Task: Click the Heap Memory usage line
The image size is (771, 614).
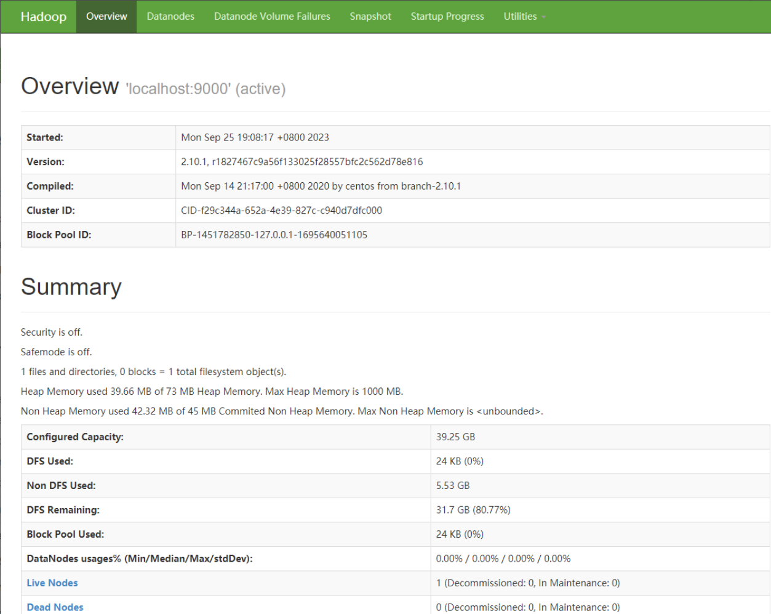Action: [x=212, y=391]
